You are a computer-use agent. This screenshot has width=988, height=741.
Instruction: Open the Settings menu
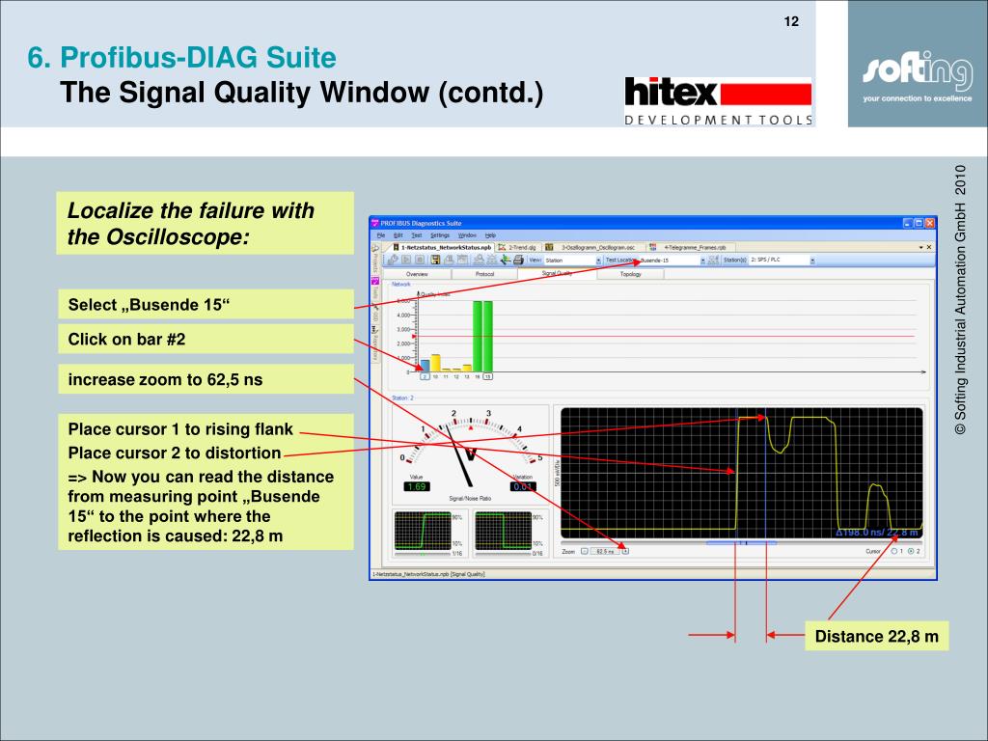pyautogui.click(x=440, y=235)
